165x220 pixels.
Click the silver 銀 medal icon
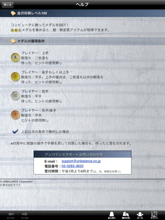pos(15,96)
